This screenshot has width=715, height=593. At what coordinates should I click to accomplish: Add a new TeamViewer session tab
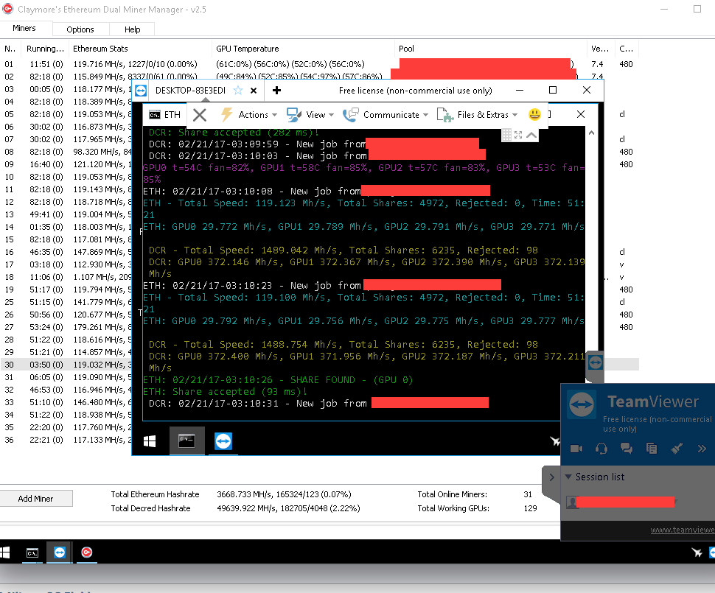(x=276, y=91)
